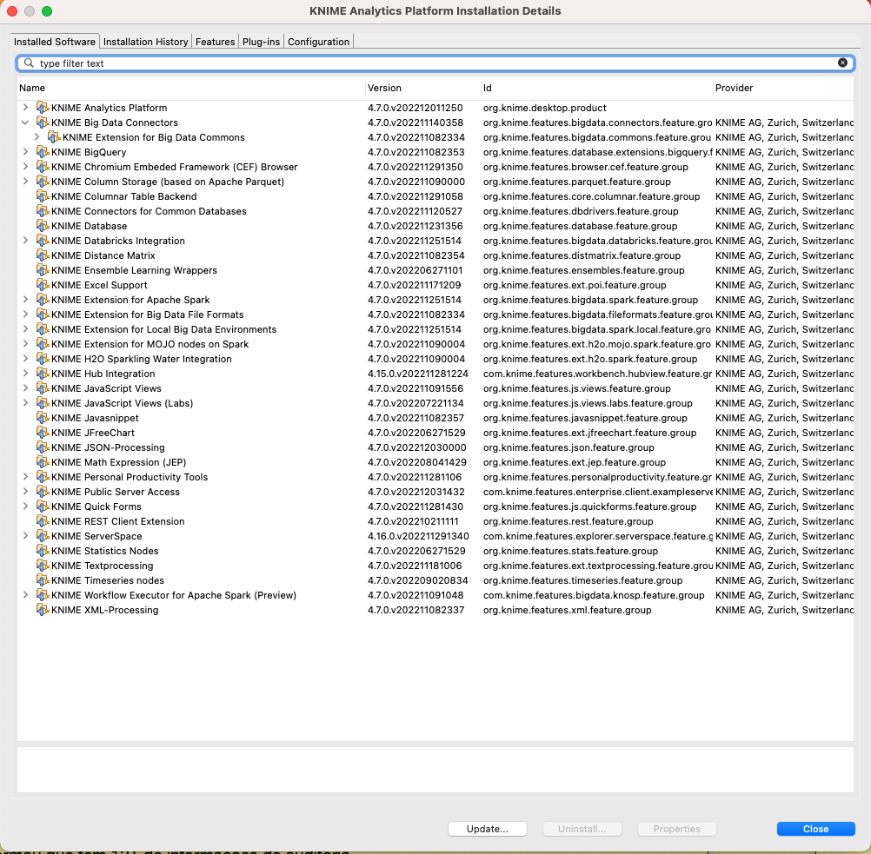Image resolution: width=871 pixels, height=854 pixels.
Task: Click the org.knime.features.rest.feature.group Id
Action: (568, 521)
